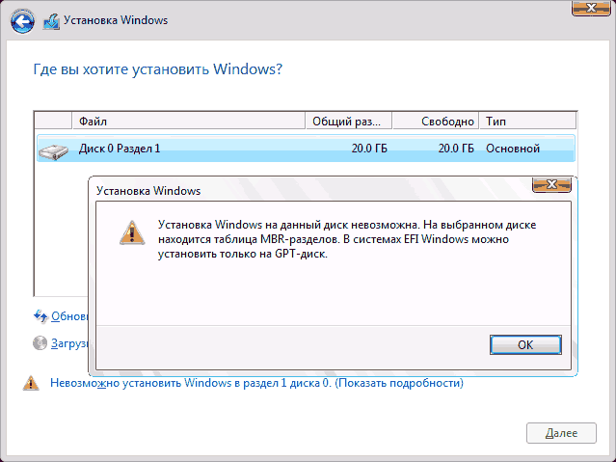The height and width of the screenshot is (462, 616).
Task: Click the Windows Setup icon in title bar
Action: (50, 19)
